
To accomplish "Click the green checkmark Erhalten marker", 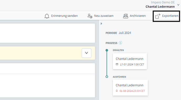I will (107, 50).
